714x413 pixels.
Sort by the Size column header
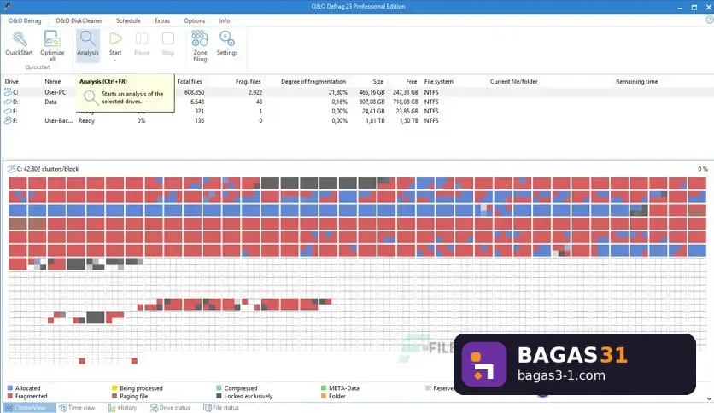[378, 81]
